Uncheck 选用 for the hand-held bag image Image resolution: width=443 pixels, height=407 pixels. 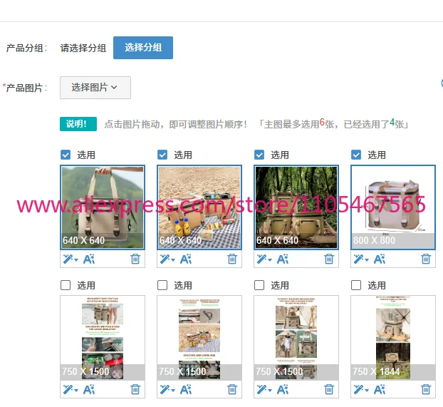coord(66,155)
